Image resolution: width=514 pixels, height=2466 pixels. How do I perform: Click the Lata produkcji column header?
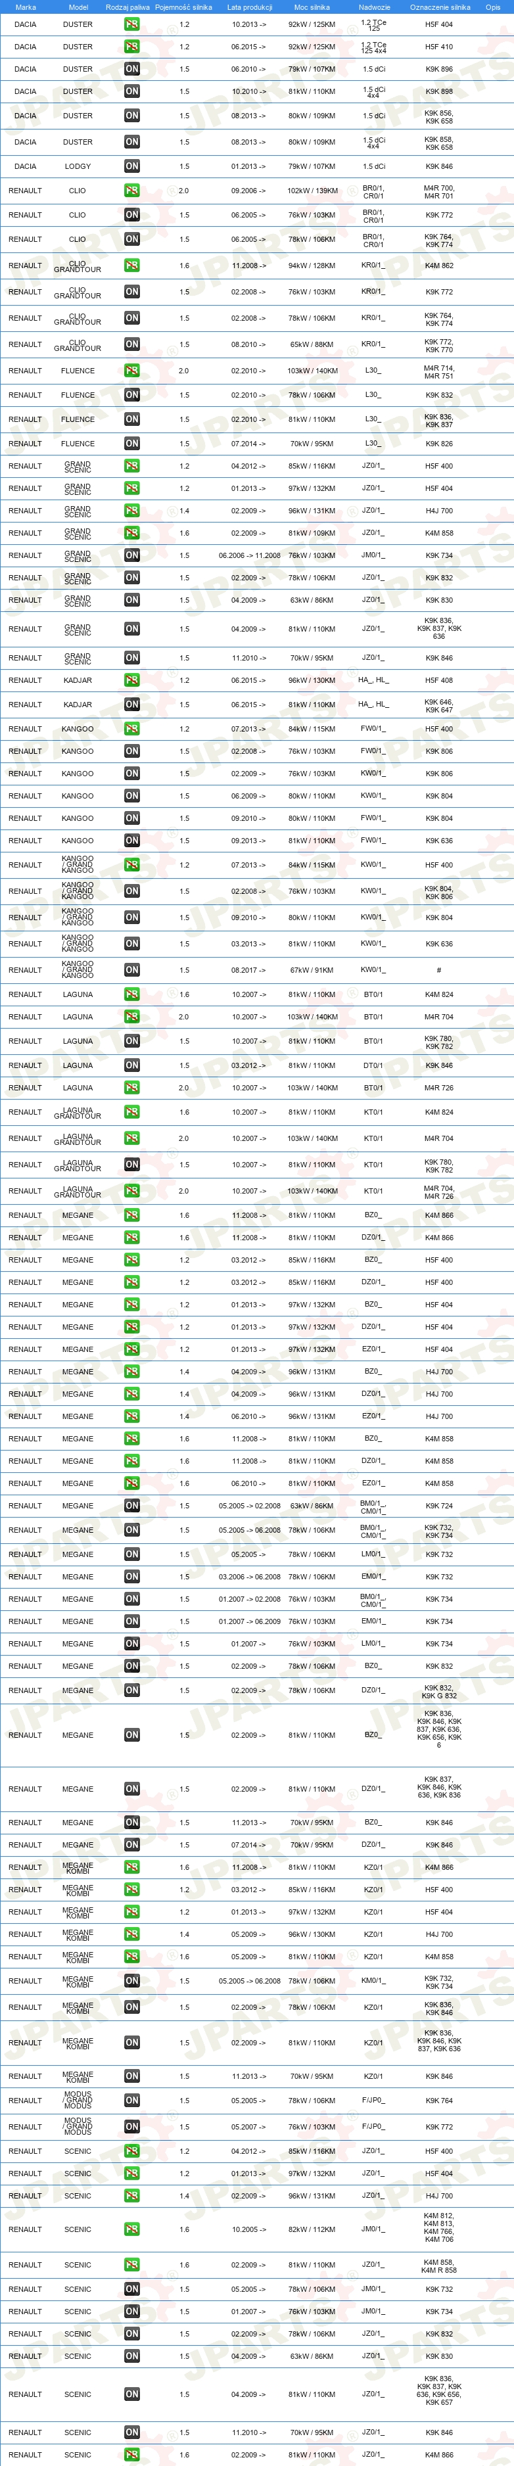250,7
